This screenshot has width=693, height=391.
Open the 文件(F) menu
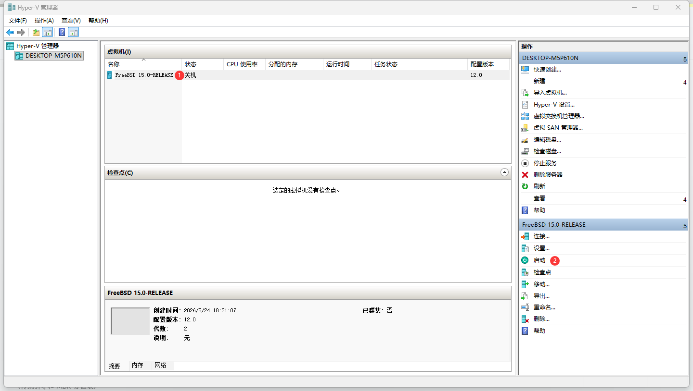pos(18,21)
